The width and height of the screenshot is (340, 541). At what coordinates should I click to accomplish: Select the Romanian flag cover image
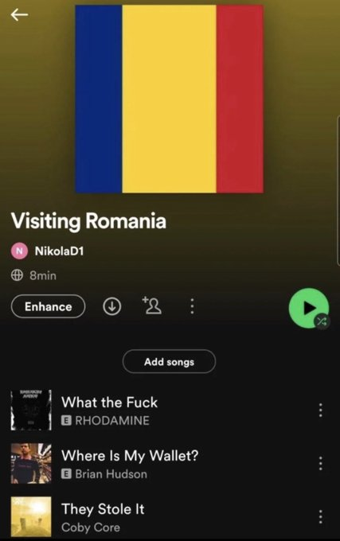coord(169,99)
